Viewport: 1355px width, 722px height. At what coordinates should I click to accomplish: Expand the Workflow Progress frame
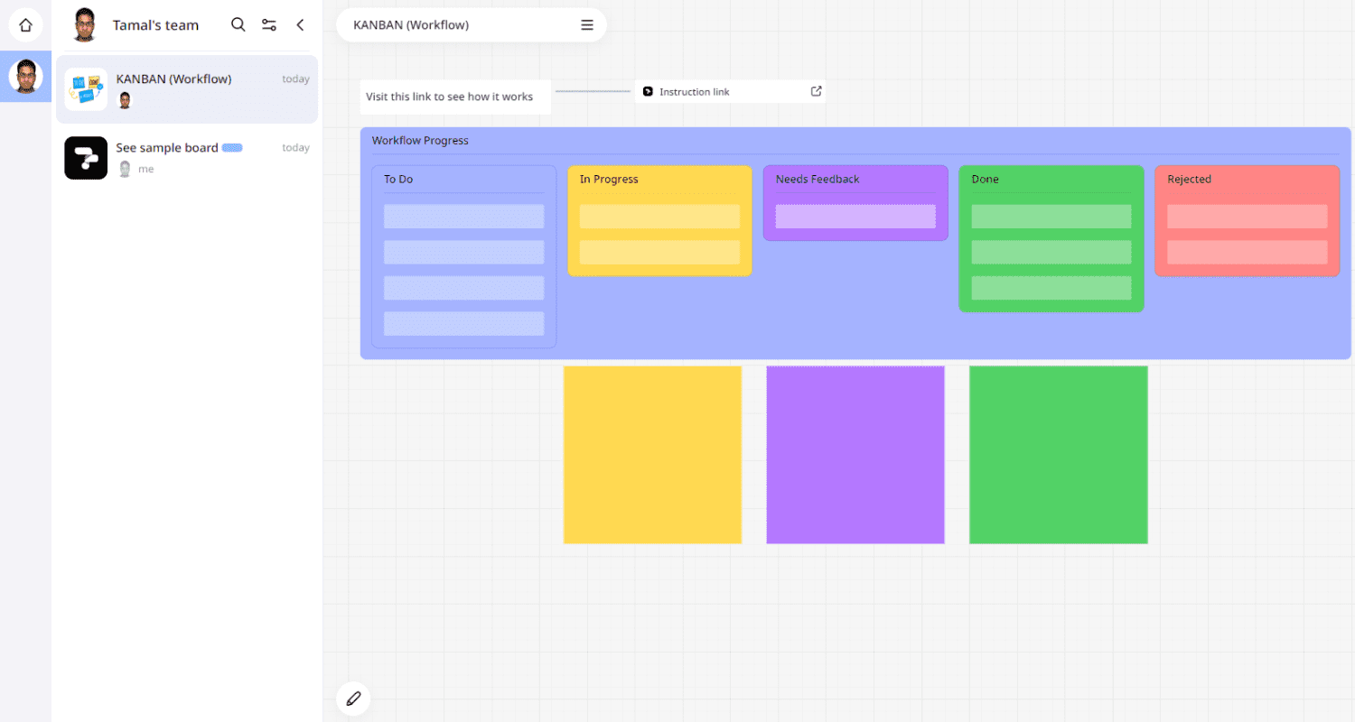click(420, 140)
